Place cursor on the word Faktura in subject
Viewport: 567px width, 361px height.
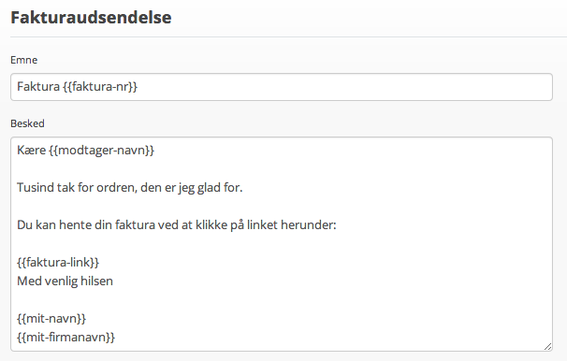pyautogui.click(x=38, y=87)
